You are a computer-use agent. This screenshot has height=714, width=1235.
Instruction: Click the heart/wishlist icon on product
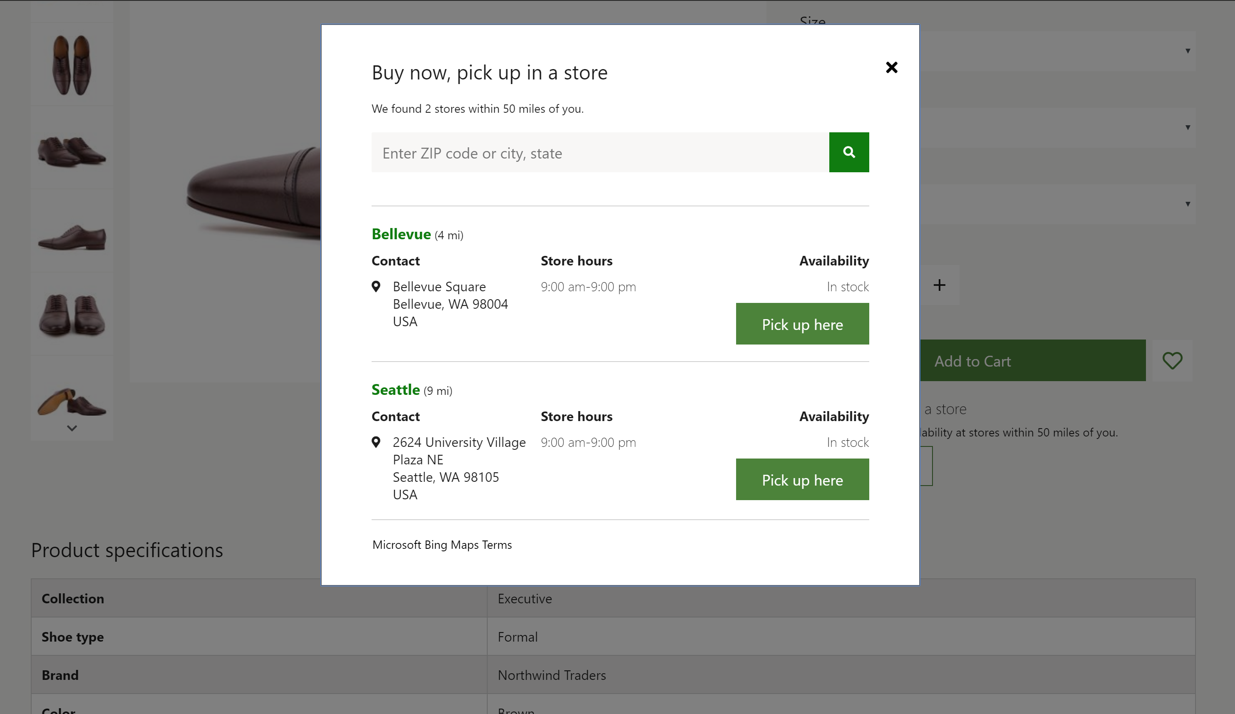coord(1173,360)
